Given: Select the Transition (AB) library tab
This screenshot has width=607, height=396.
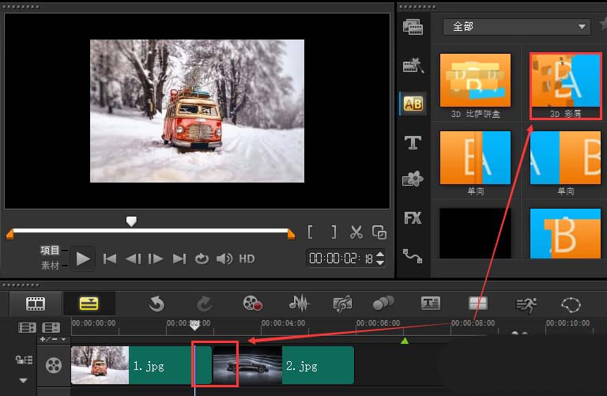Looking at the screenshot, I should 413,104.
